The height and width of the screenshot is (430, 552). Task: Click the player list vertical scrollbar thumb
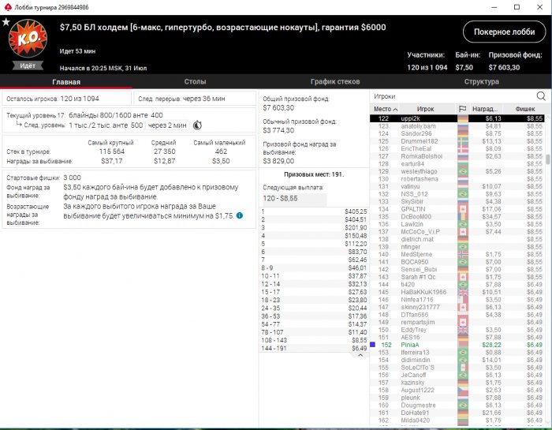(547, 159)
